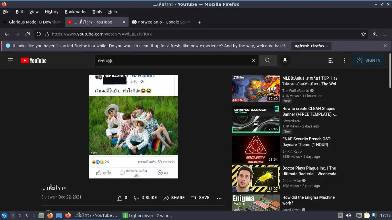392x220 pixels.
Task: Open a new browser tab
Action: coord(199,22)
